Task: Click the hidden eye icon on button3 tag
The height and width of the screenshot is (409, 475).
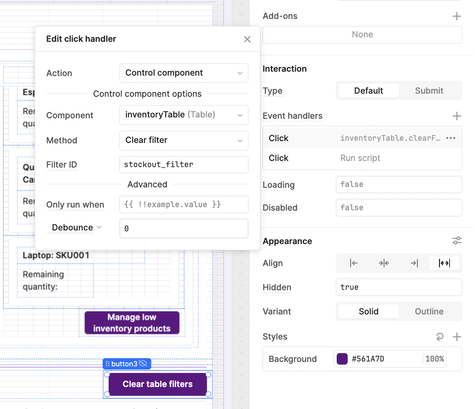Action: pyautogui.click(x=143, y=363)
